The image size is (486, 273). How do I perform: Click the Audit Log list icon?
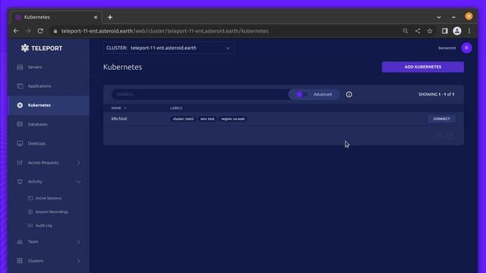pos(30,226)
